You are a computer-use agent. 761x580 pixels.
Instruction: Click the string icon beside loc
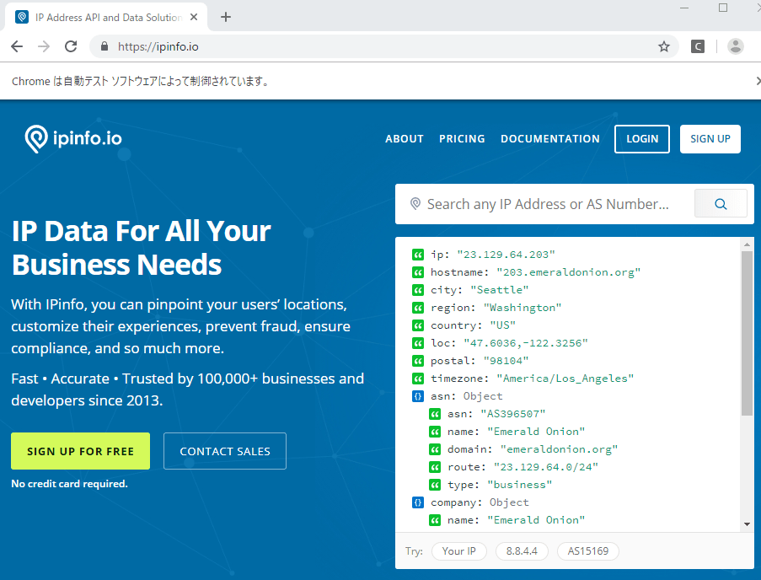[x=418, y=343]
